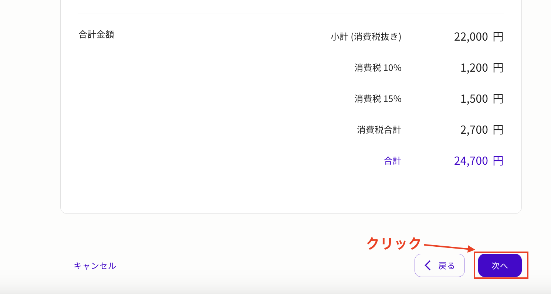Click the 22,000 円 subtotal value
This screenshot has height=294, width=551.
point(479,37)
